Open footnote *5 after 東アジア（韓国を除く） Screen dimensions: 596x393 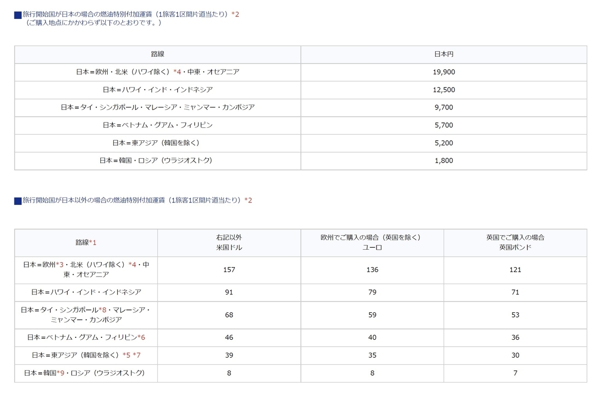(126, 355)
